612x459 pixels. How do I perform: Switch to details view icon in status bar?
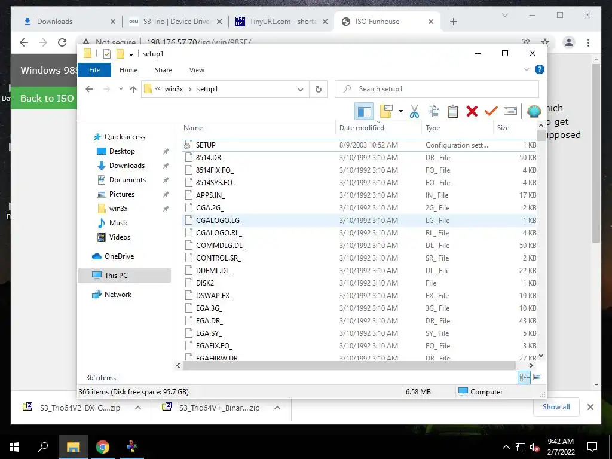[x=524, y=377]
